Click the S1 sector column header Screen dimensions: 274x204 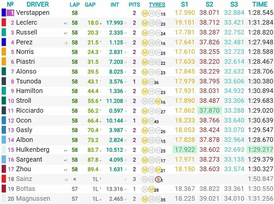184,4
